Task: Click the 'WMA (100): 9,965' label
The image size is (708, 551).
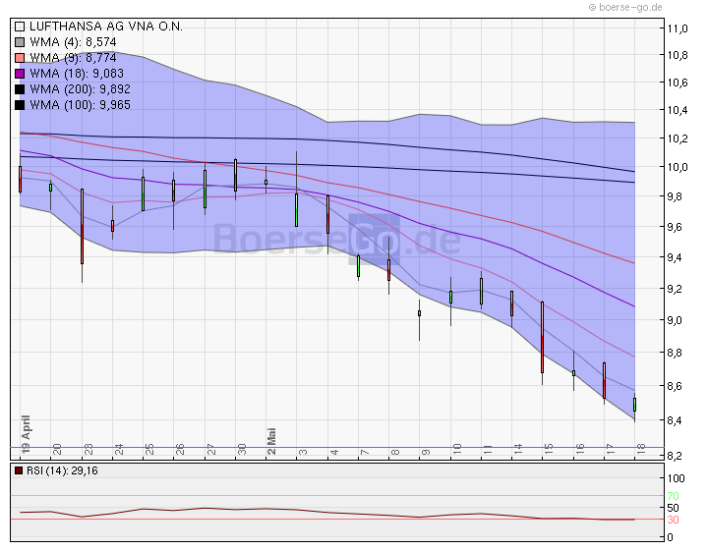Action: pos(80,105)
